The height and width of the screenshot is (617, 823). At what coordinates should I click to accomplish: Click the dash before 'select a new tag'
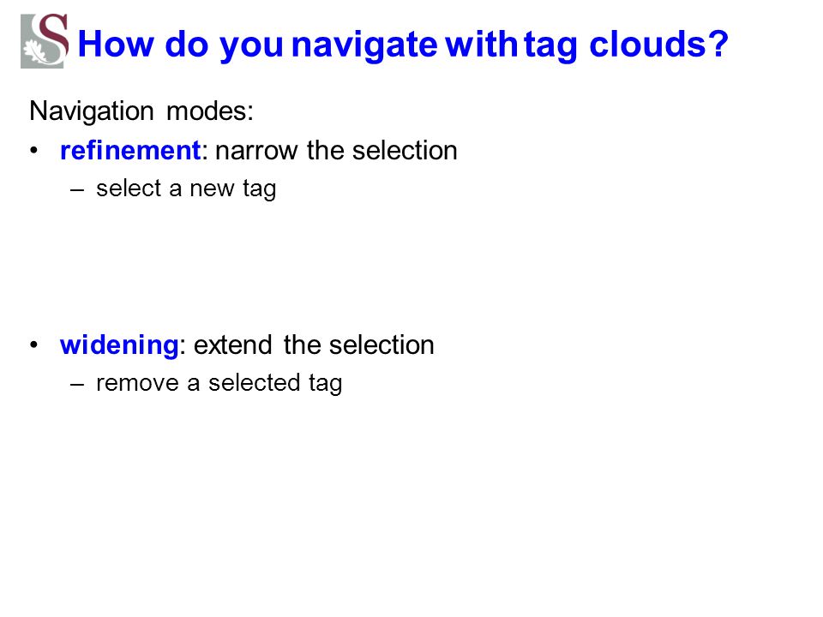[77, 190]
